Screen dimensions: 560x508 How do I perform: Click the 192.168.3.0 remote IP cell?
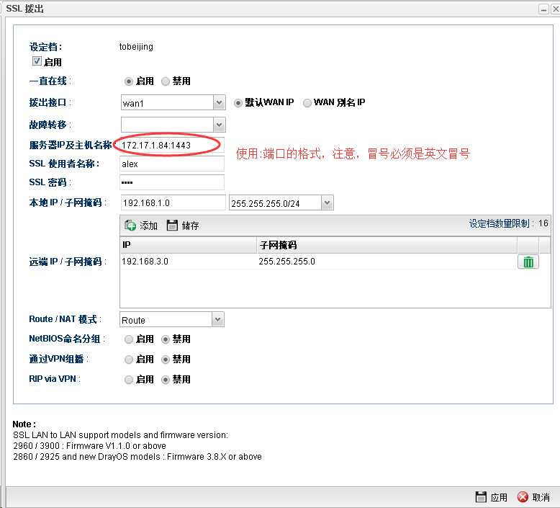click(x=188, y=262)
